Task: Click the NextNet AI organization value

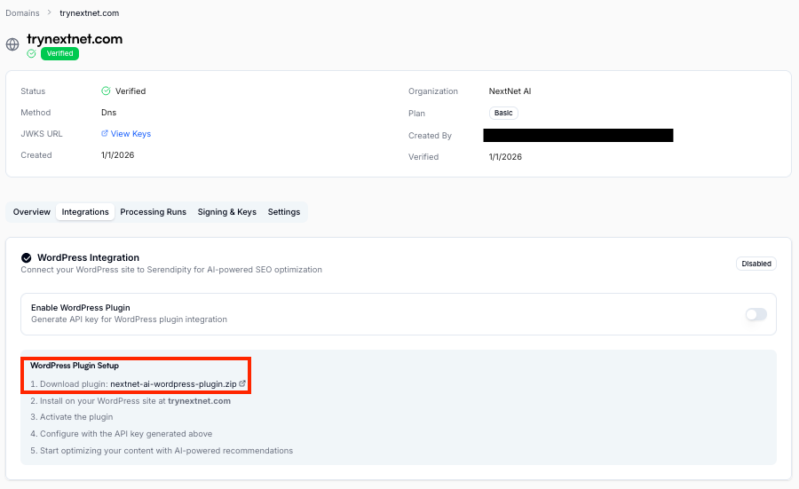Action: pyautogui.click(x=510, y=91)
